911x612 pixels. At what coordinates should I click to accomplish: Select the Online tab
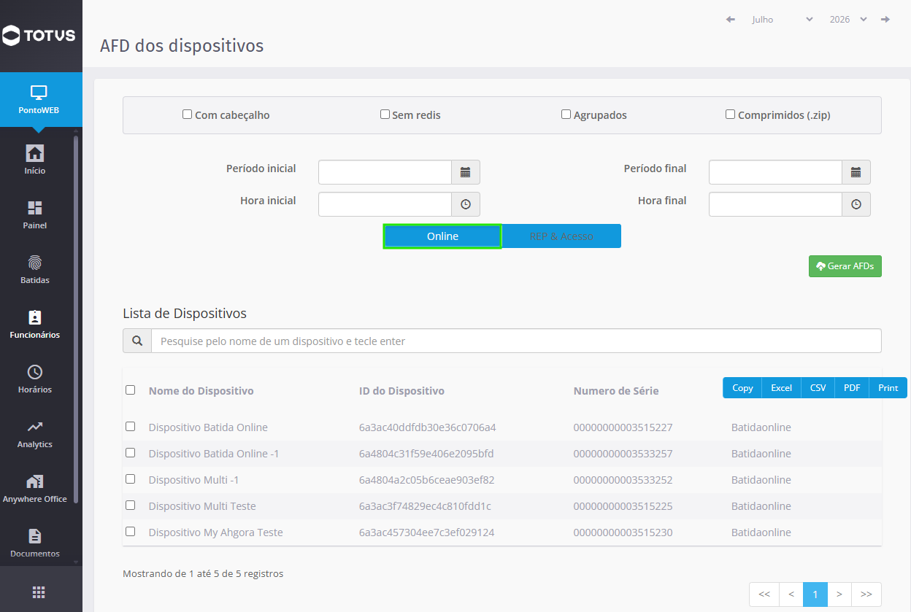(x=442, y=236)
